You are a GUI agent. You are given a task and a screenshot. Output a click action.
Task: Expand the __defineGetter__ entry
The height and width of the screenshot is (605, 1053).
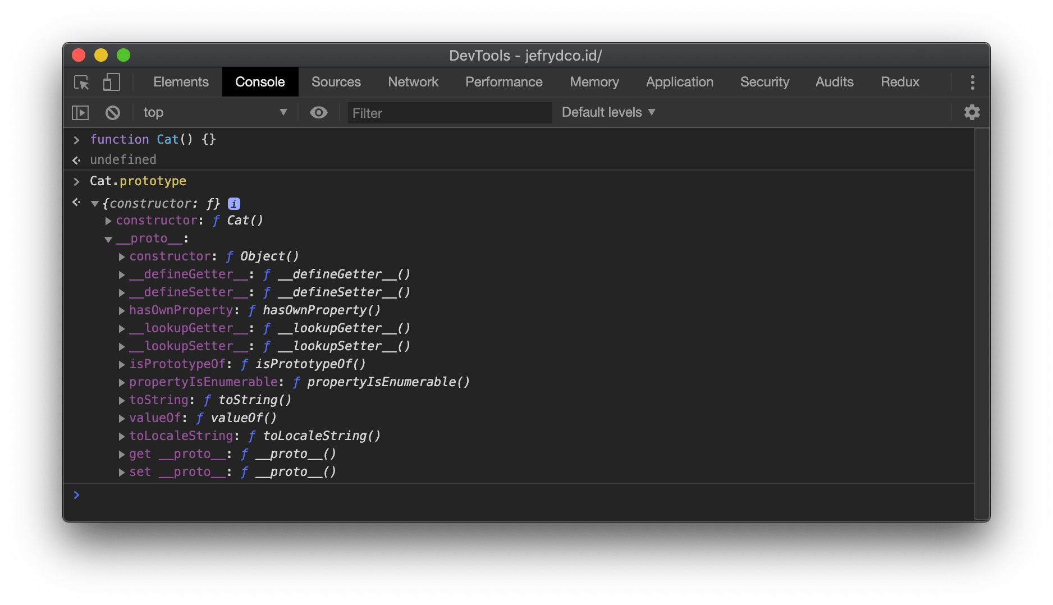122,275
